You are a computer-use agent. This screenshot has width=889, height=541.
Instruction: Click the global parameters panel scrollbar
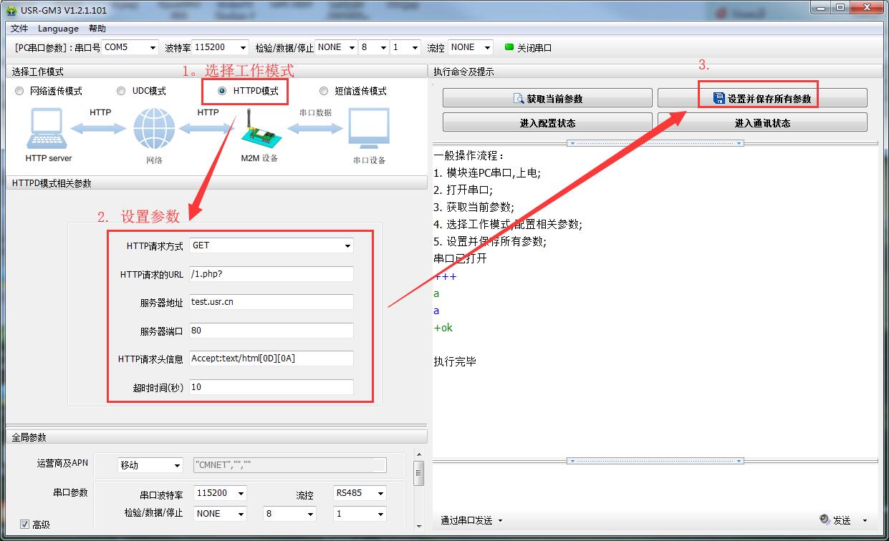point(419,474)
